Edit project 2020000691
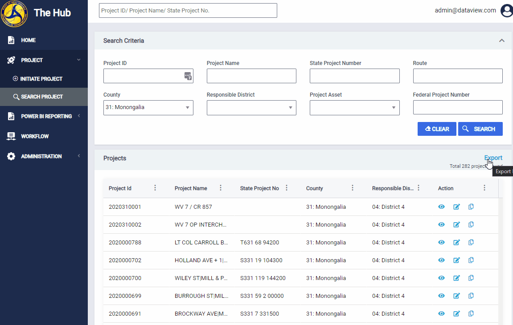The height and width of the screenshot is (325, 513). pos(456,313)
